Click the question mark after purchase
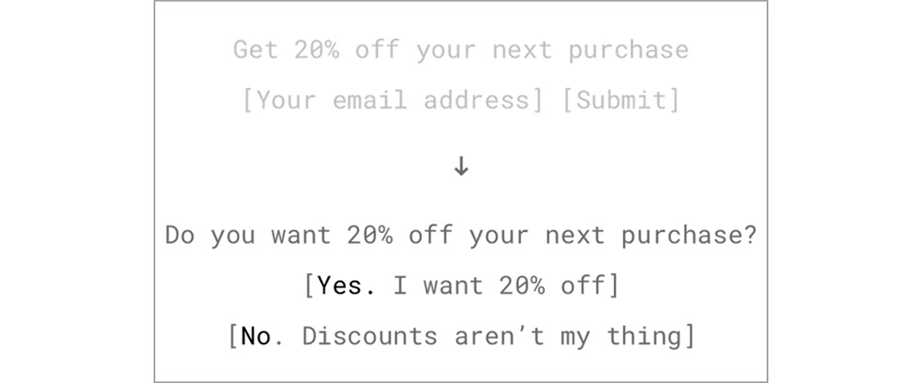922x383 pixels. point(750,235)
